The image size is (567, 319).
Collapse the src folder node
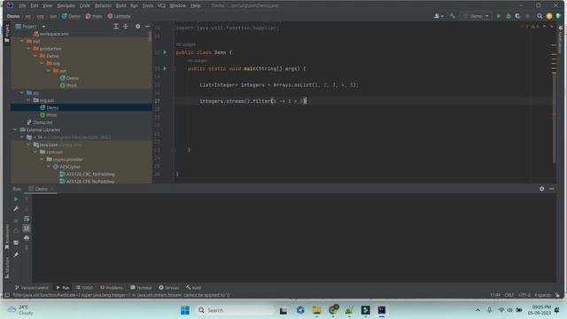pos(22,93)
